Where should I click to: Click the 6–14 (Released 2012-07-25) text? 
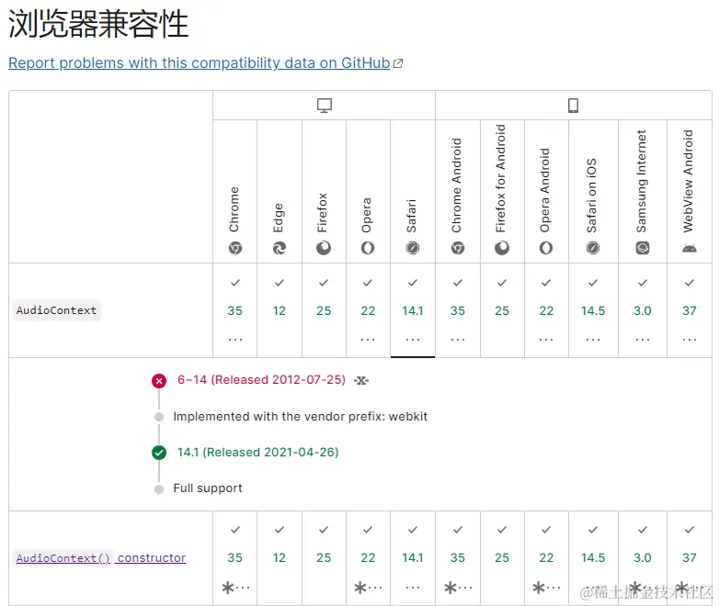(261, 380)
